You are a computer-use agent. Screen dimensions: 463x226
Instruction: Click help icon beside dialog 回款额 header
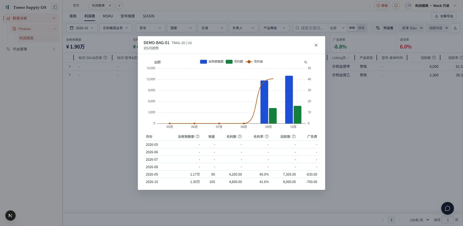click(294, 136)
